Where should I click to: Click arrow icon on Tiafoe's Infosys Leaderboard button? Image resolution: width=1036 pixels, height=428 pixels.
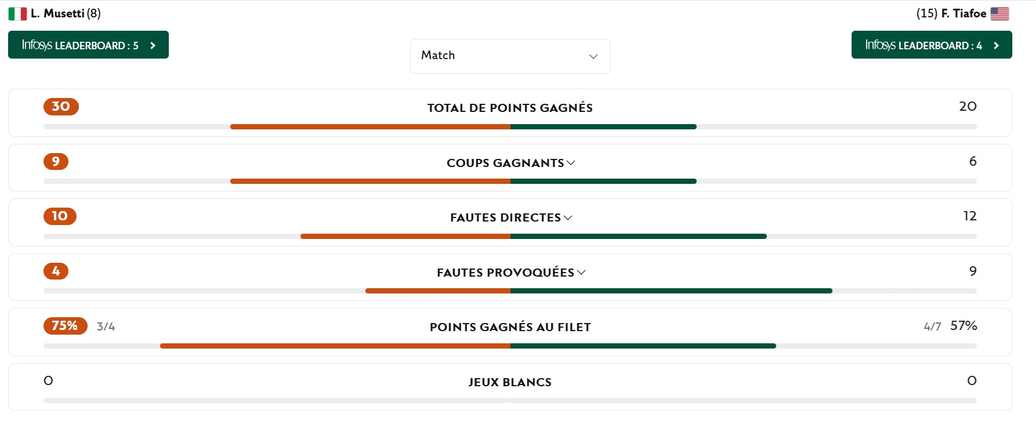click(997, 45)
